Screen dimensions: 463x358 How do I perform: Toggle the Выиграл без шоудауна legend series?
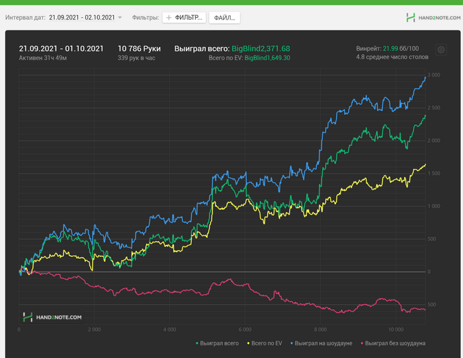pyautogui.click(x=393, y=343)
